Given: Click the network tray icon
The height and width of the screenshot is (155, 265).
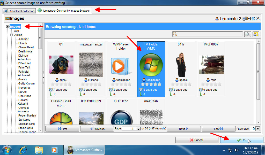Looking at the screenshot, I should coord(230,150).
